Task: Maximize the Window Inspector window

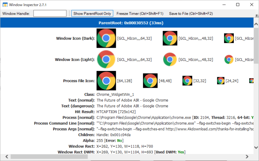Action: point(238,5)
